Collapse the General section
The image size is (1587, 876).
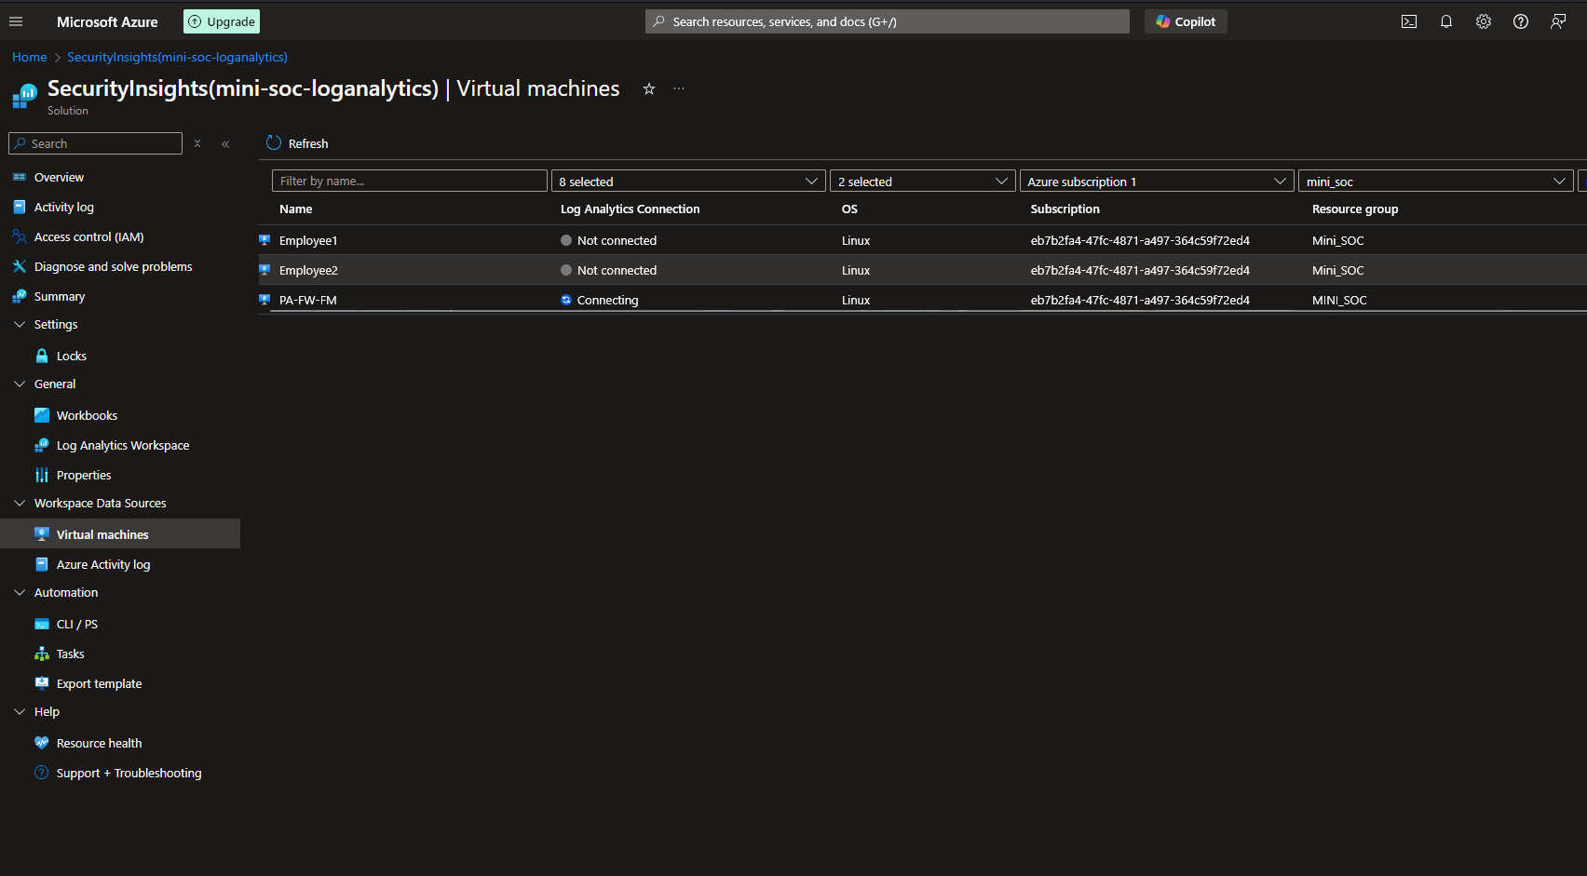(x=20, y=384)
